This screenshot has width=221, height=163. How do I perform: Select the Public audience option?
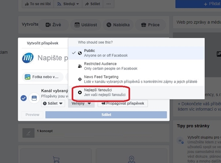coord(136,53)
